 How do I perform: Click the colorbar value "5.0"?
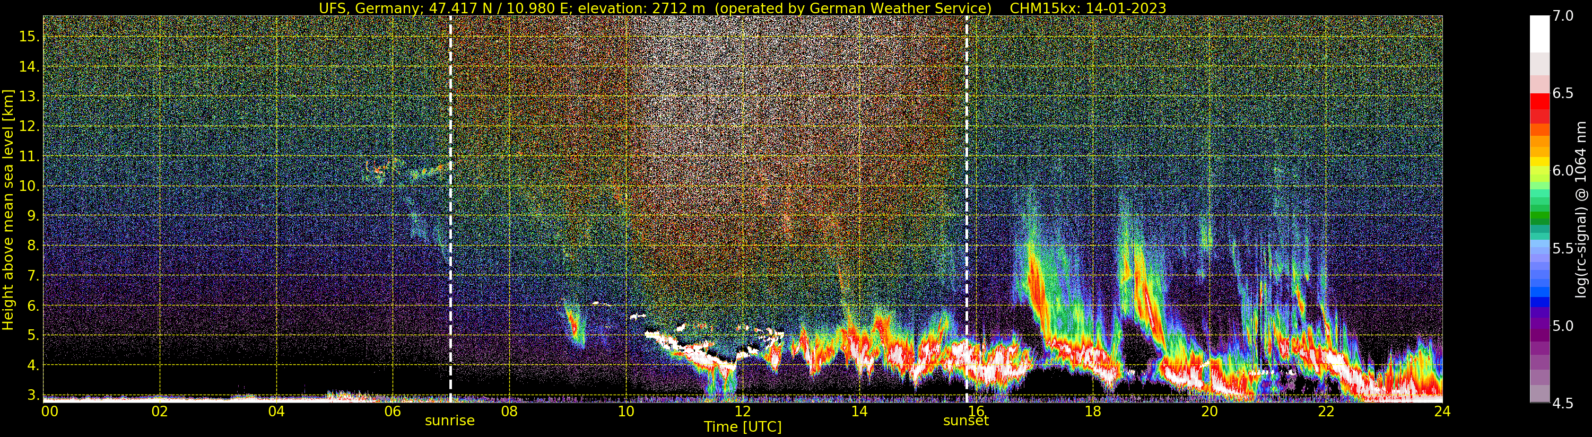tap(1563, 326)
